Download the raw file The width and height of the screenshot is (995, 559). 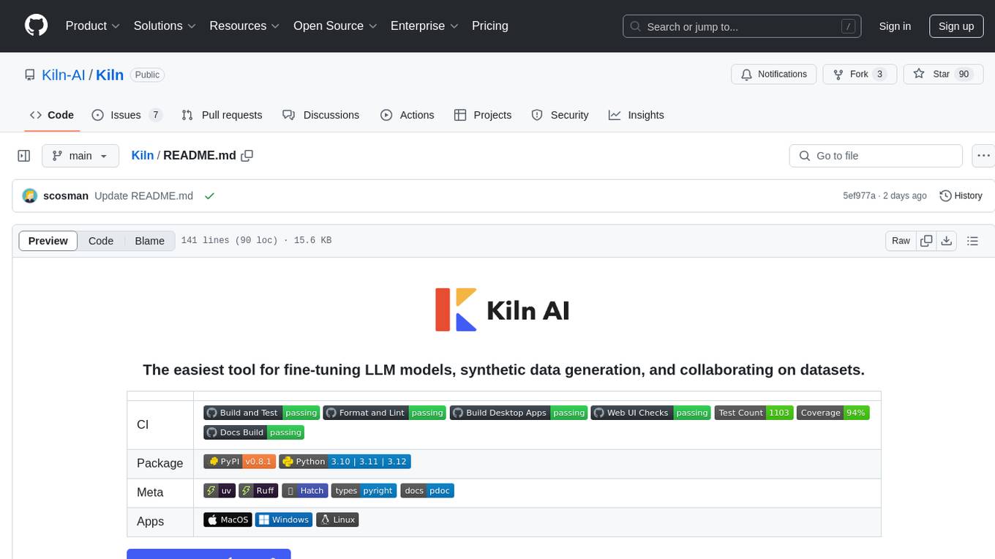(946, 241)
